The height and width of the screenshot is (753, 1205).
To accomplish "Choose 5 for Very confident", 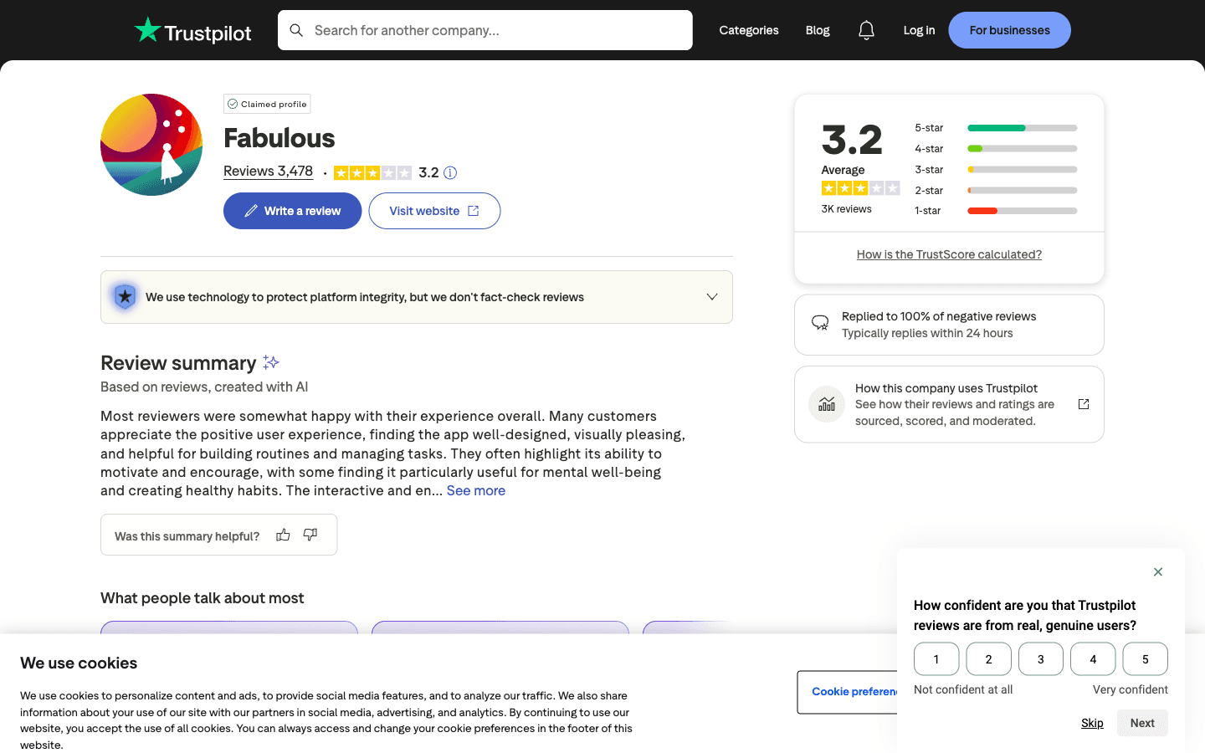I will (1145, 658).
